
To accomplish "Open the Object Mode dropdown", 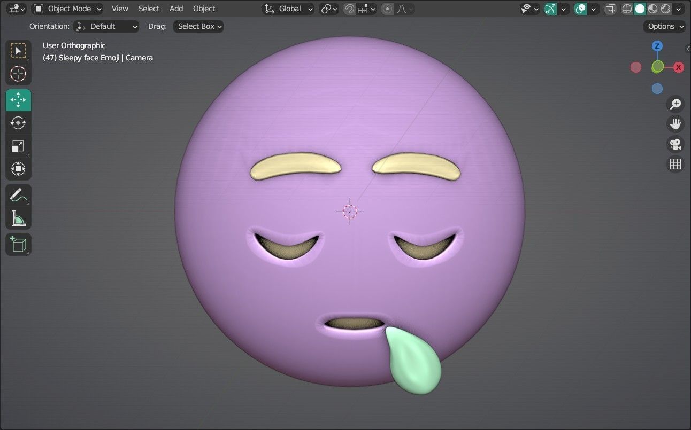I will point(67,9).
